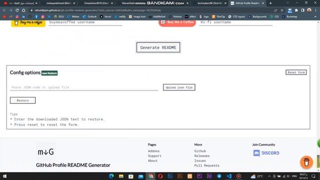
Task: Open the Support footer link
Action: [x=154, y=156]
